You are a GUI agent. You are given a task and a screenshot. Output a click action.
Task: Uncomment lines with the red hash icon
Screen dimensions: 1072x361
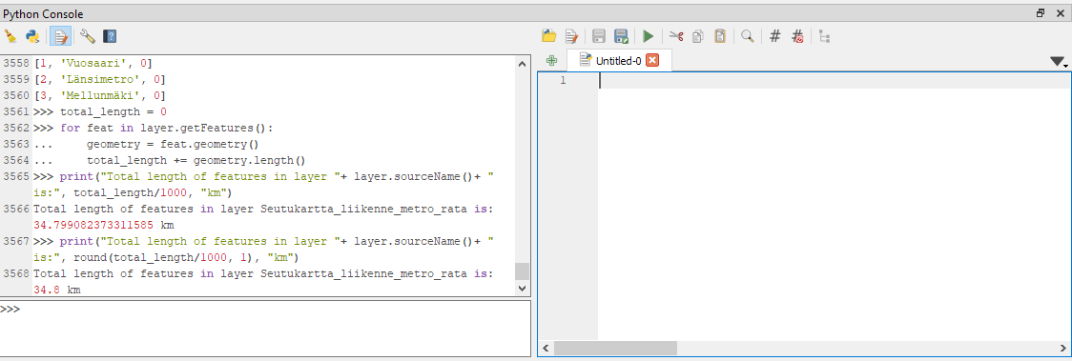click(797, 36)
